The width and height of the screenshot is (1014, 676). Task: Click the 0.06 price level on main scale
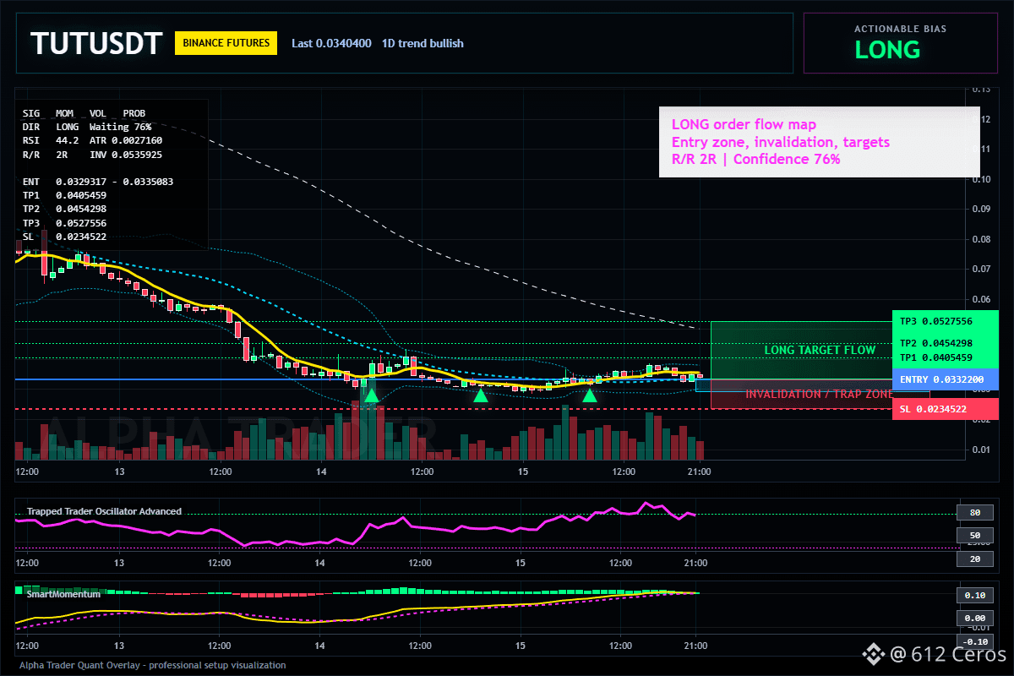tap(980, 299)
